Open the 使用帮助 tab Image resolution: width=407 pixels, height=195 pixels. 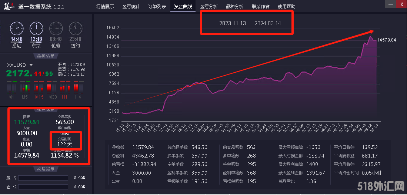(x=287, y=7)
